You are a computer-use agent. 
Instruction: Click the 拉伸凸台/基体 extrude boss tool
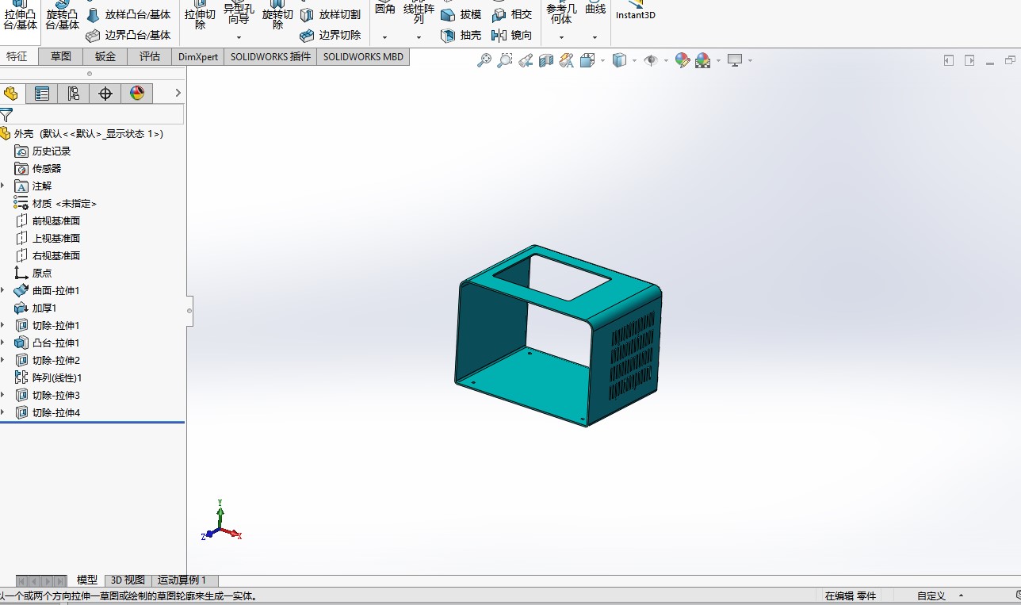click(20, 16)
